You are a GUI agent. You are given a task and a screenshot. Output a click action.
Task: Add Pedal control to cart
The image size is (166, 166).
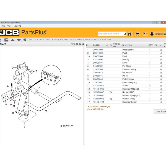click(x=161, y=50)
